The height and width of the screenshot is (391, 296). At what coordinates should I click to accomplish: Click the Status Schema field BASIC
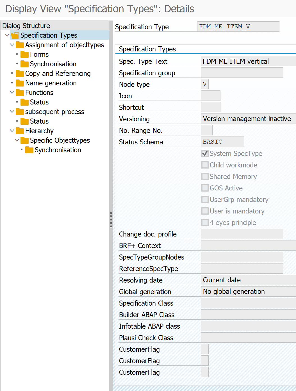point(222,142)
